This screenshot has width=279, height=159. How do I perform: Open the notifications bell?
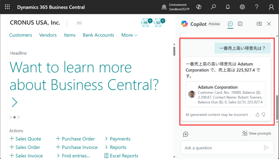(228, 7)
